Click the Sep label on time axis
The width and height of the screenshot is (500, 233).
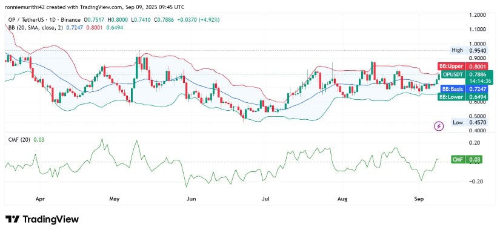(419, 199)
